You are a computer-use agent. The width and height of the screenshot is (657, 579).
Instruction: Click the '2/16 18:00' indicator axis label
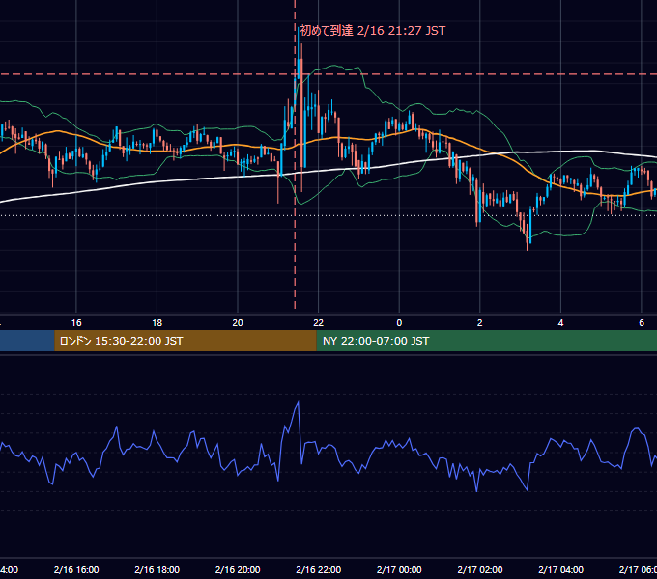(157, 569)
